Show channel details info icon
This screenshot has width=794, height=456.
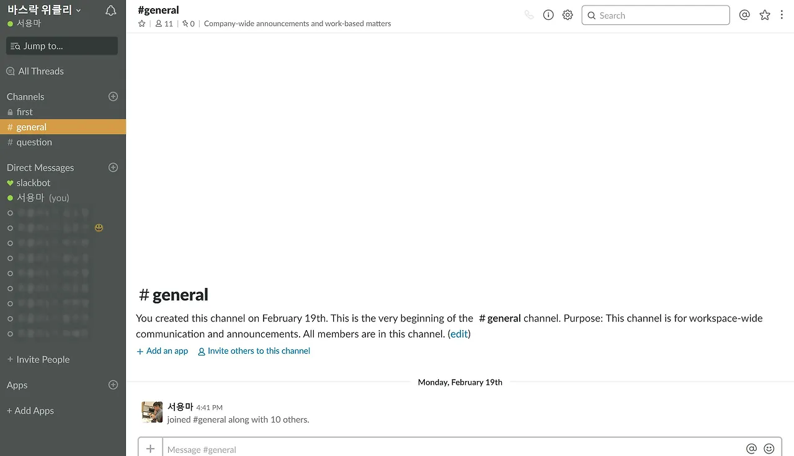[x=548, y=15]
